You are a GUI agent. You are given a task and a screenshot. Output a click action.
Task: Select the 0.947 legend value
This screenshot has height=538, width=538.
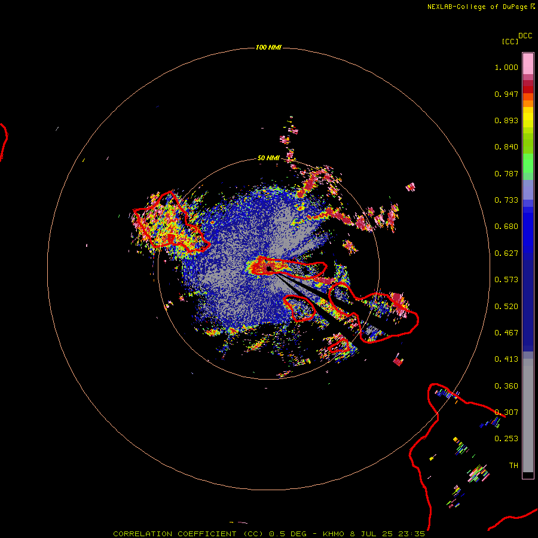click(x=506, y=94)
